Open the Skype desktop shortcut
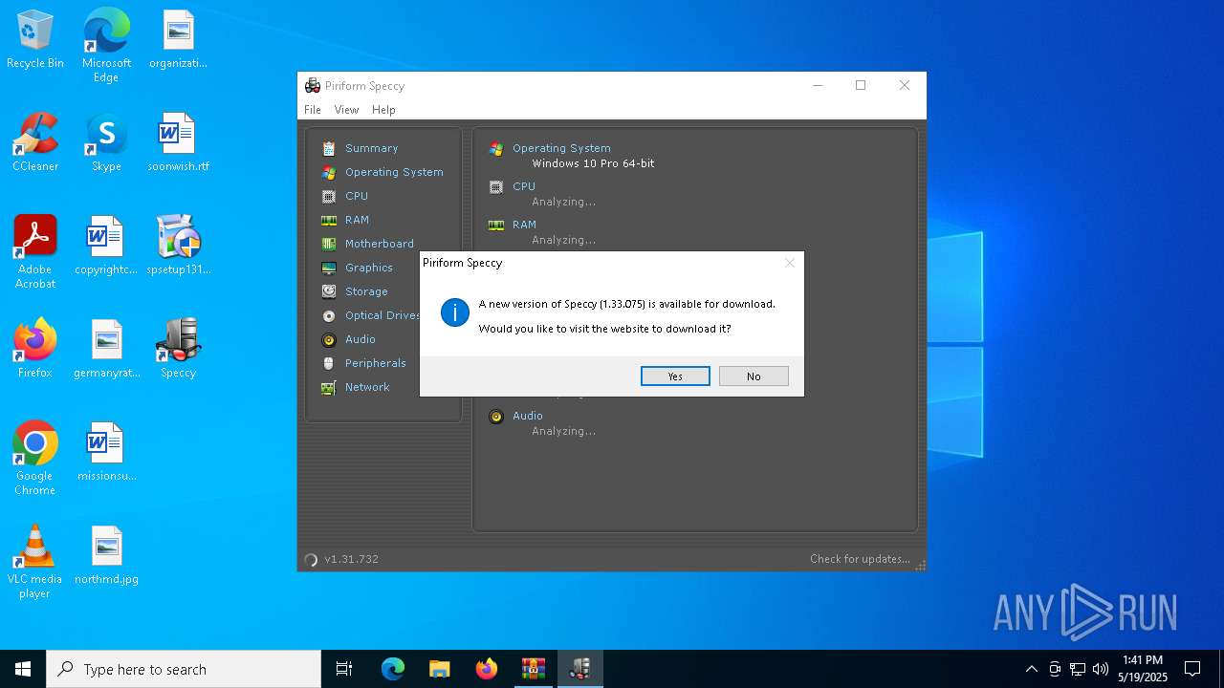The width and height of the screenshot is (1224, 688). pyautogui.click(x=106, y=142)
